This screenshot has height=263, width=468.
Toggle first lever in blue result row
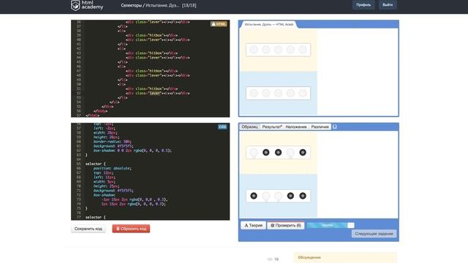(254, 94)
